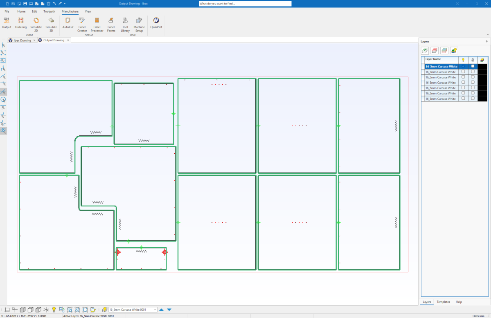
Task: Click the lightbulb column header in layer table
Action: (463, 60)
